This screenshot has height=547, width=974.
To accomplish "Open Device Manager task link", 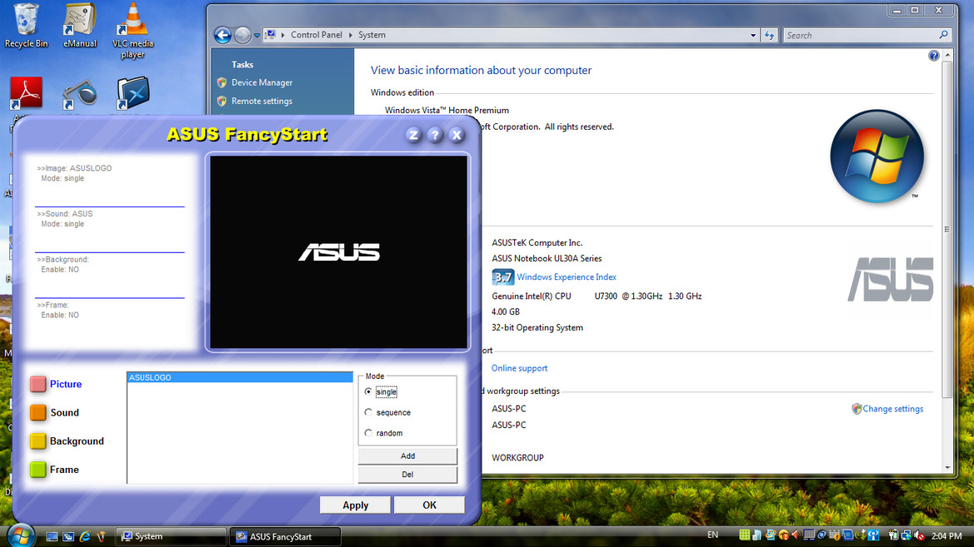I will click(x=262, y=82).
